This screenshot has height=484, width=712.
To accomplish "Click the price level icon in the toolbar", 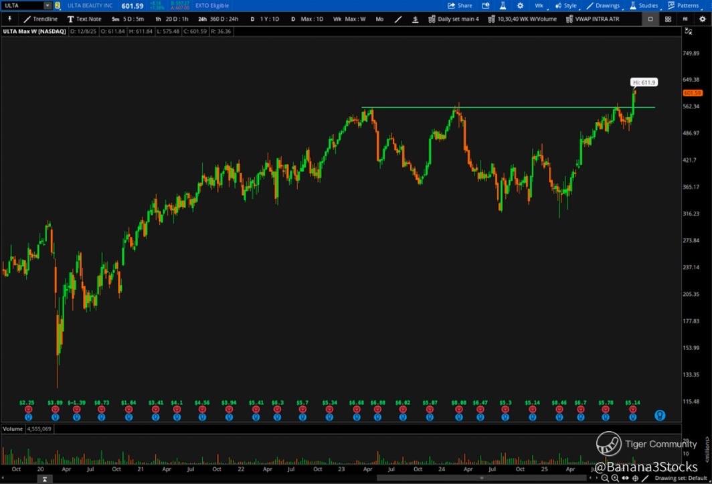I will pos(415,19).
